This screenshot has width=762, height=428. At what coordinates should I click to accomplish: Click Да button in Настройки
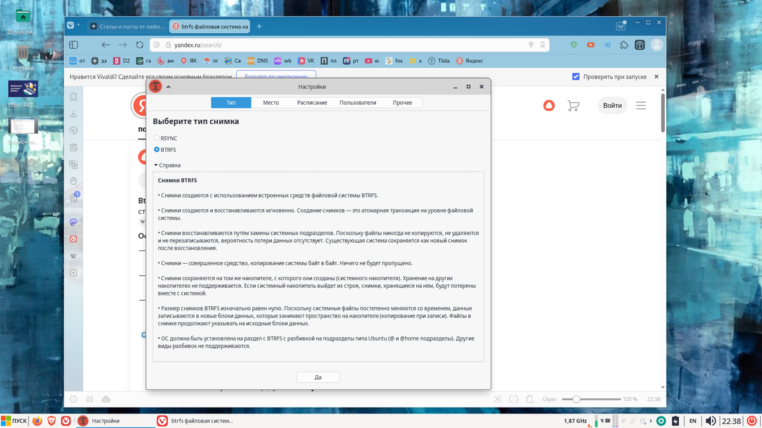click(x=318, y=377)
